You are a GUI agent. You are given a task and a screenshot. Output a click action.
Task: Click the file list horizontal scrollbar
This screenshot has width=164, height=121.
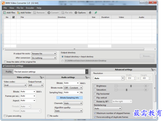click(74, 49)
